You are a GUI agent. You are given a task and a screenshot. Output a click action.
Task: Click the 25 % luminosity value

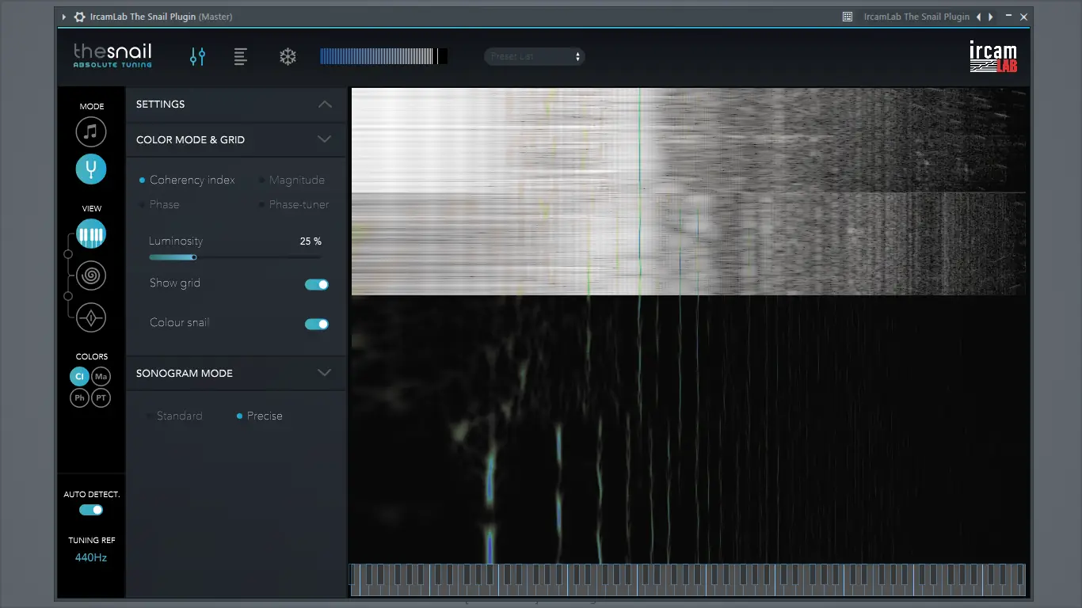[x=311, y=241]
